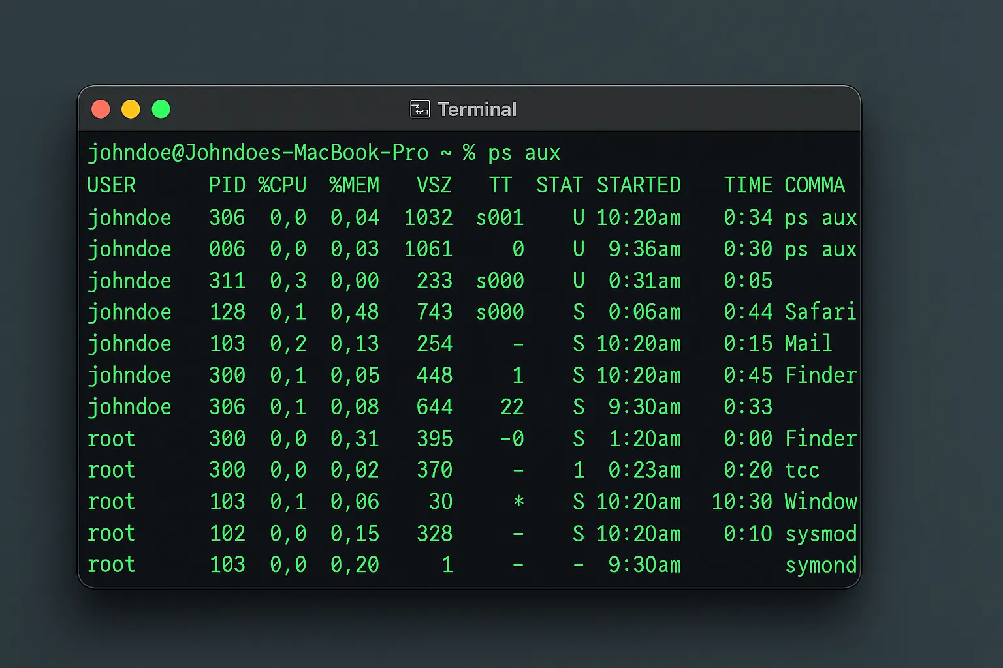Click the sysmod process entry
1003x668 pixels.
pos(820,534)
